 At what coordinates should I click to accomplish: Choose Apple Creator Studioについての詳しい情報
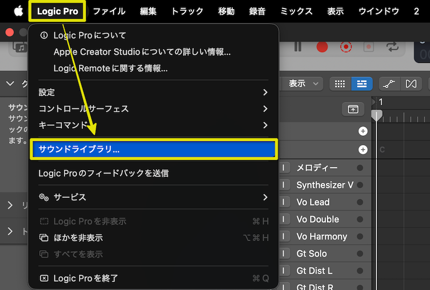[x=154, y=52]
